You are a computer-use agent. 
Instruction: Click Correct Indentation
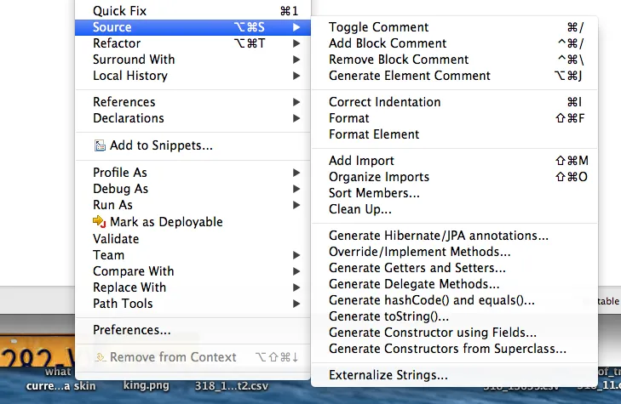tap(384, 102)
